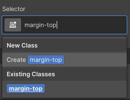Place the cursor in the Selector text field

click(64, 25)
